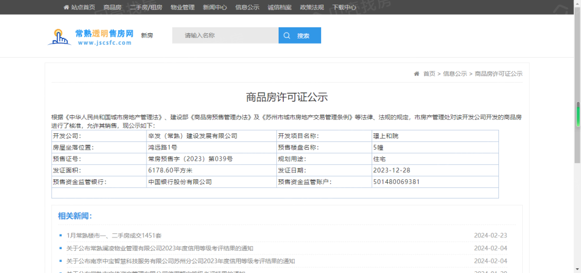Open news about 常熟澜凌物业管理有限公司 credit rating
The width and height of the screenshot is (581, 273).
[160, 248]
